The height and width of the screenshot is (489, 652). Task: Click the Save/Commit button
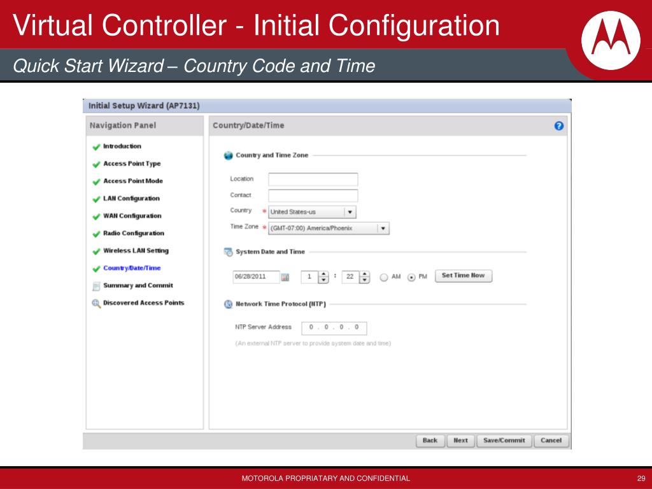[x=504, y=441]
